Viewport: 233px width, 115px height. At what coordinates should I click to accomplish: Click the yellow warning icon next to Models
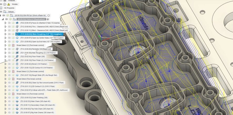[9, 4]
